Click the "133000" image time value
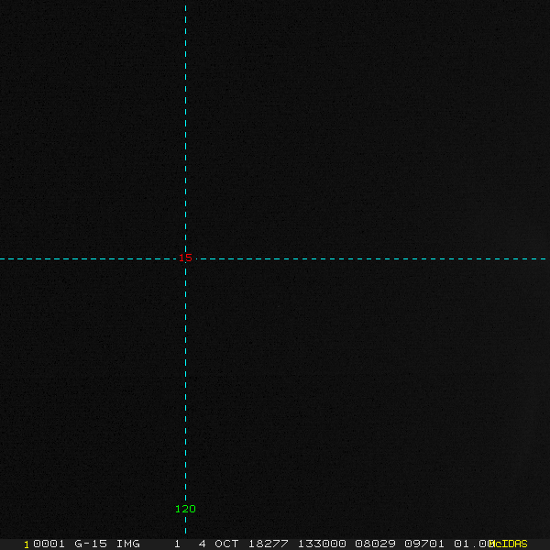 point(322,544)
